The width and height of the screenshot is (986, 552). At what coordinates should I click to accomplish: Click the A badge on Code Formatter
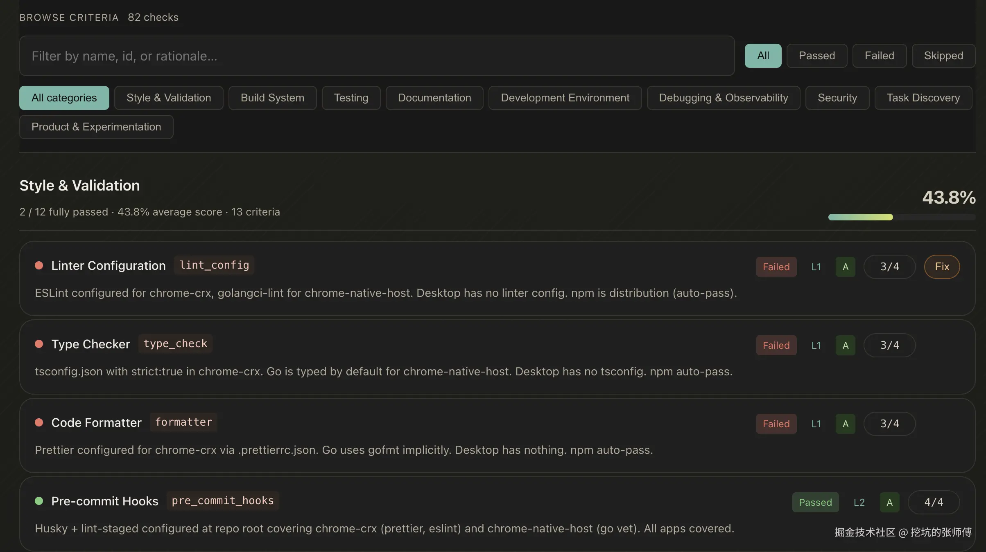(845, 424)
